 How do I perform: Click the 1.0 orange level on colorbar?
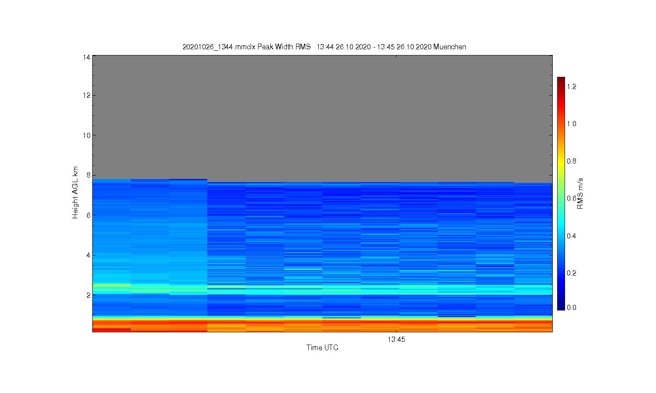click(x=561, y=124)
